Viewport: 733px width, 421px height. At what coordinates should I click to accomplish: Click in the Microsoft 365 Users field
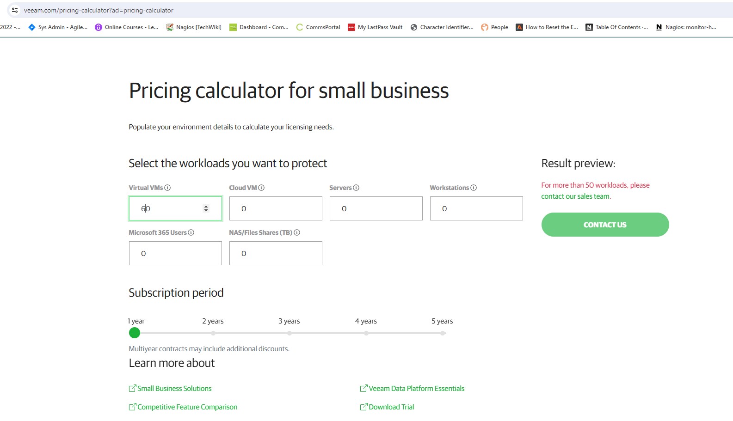[175, 253]
